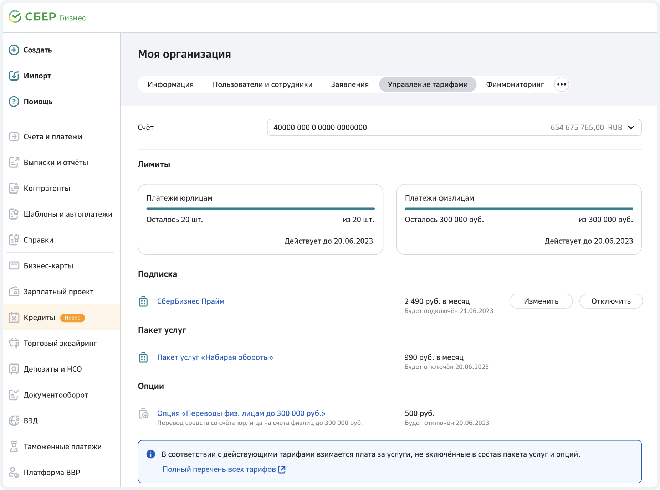This screenshot has height=490, width=660.
Task: Click the Изменить subscription button
Action: point(541,301)
